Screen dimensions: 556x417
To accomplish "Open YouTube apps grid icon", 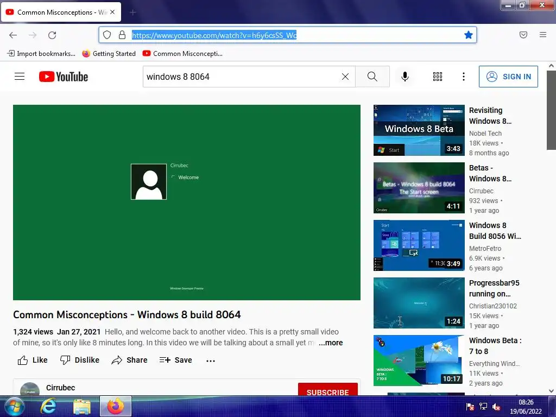I will 438,77.
